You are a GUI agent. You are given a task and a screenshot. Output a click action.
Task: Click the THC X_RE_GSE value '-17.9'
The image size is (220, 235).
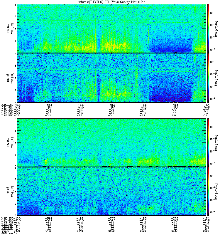tap(80, 218)
